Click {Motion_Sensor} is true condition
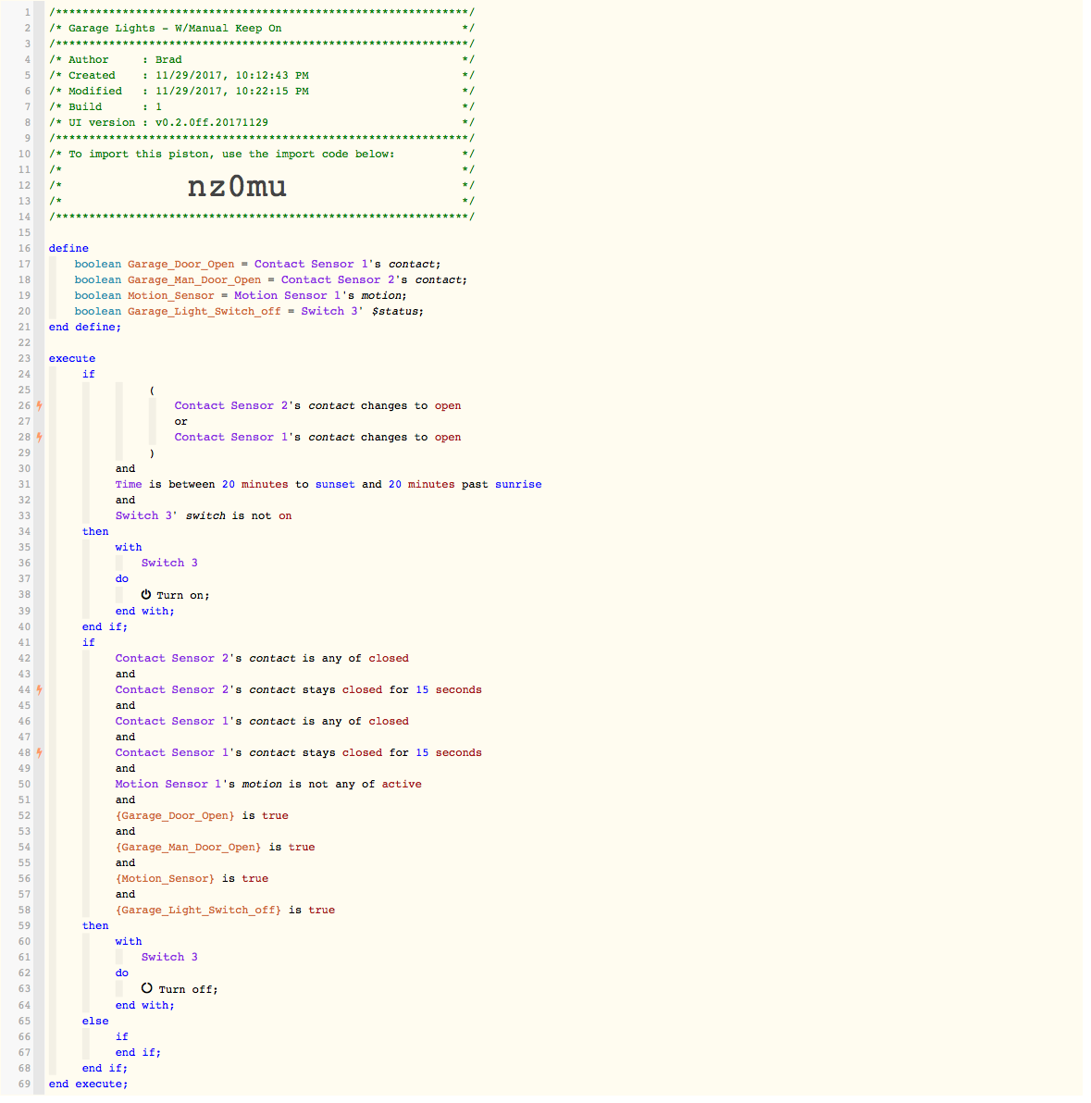This screenshot has height=1103, width=1091. tap(192, 878)
